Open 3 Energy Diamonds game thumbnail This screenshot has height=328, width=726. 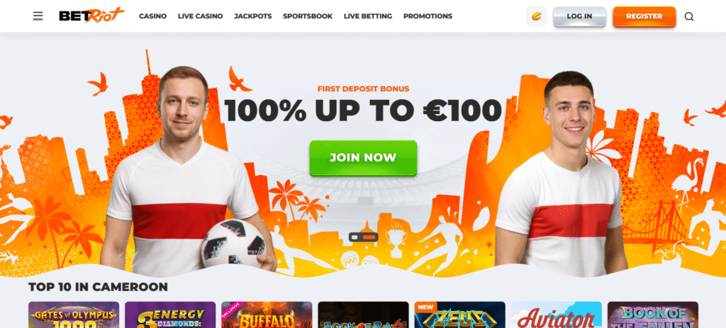coord(170,315)
